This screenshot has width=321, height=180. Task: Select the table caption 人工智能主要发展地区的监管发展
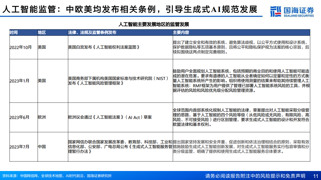(153, 24)
